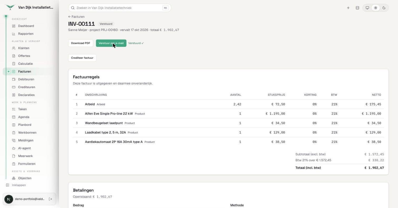Go back via the Facturen link

(x=76, y=17)
